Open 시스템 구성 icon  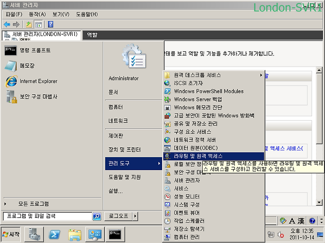[x=167, y=205]
